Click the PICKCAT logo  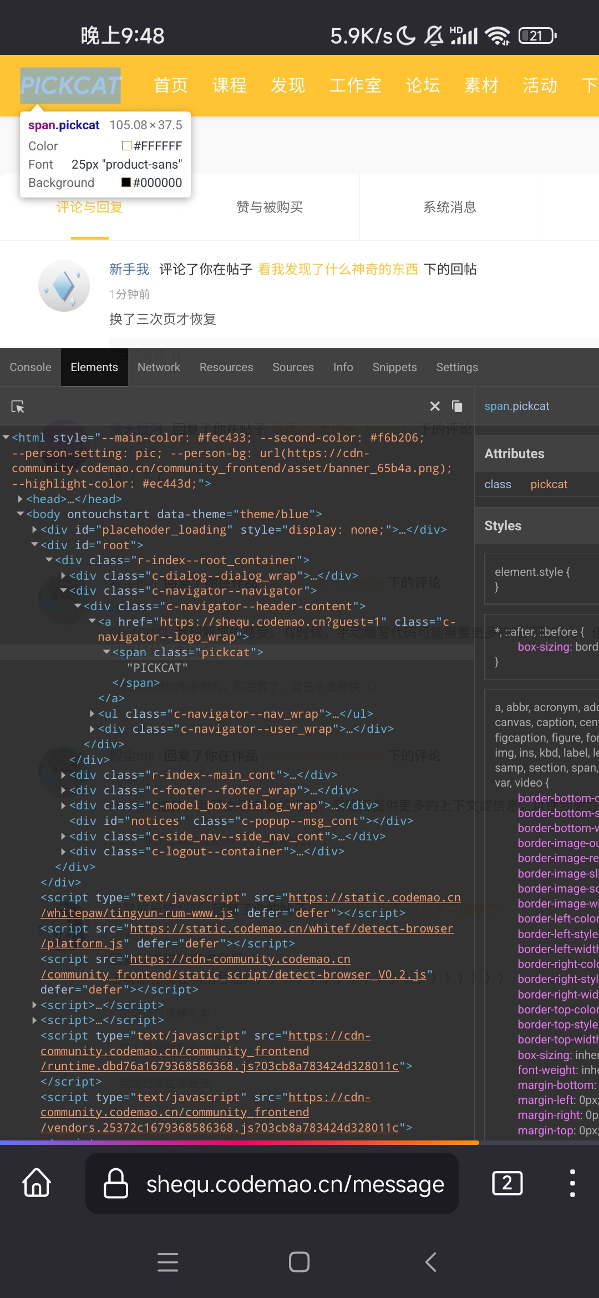point(70,85)
